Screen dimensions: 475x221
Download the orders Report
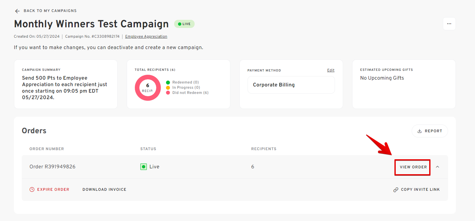coord(430,131)
